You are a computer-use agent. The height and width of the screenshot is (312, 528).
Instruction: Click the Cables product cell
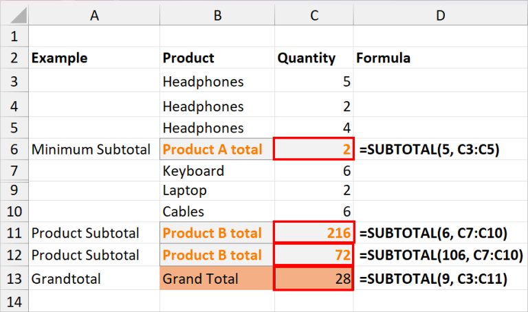(x=217, y=212)
